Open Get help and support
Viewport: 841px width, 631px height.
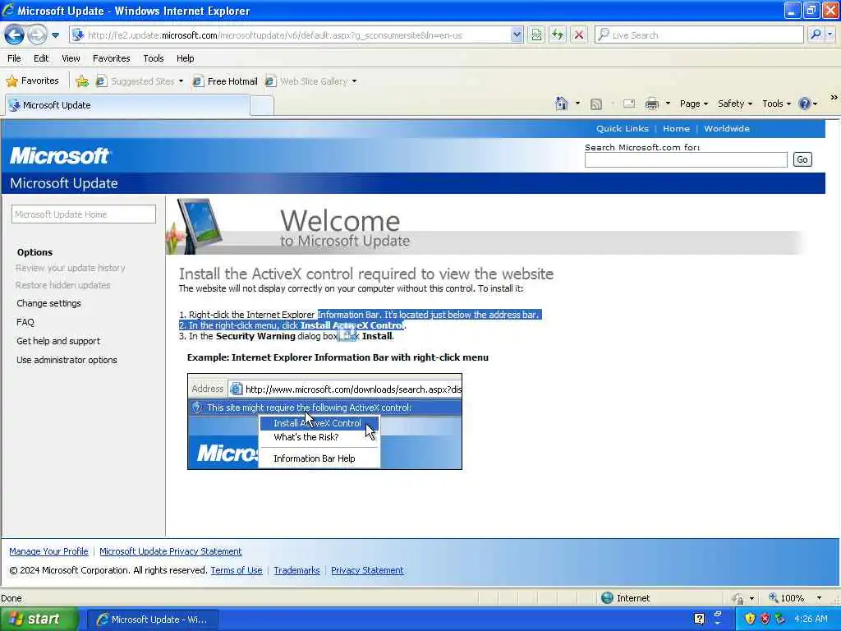click(x=58, y=341)
